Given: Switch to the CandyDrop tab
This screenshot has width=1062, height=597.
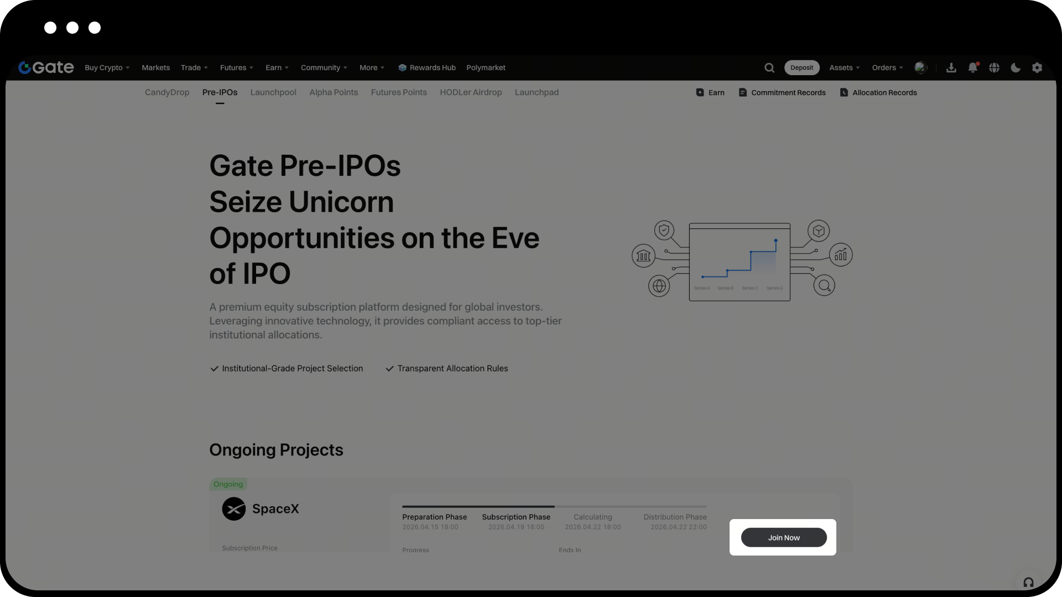Looking at the screenshot, I should (x=167, y=92).
